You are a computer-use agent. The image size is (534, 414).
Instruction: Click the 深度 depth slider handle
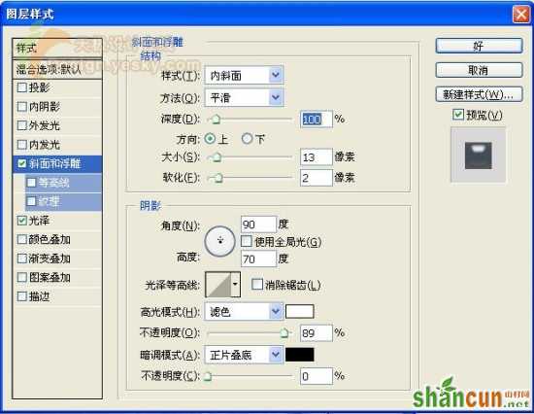pos(216,120)
